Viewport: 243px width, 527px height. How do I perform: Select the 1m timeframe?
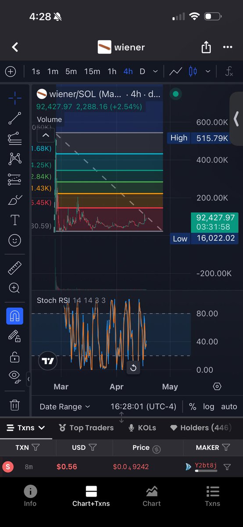click(x=53, y=71)
